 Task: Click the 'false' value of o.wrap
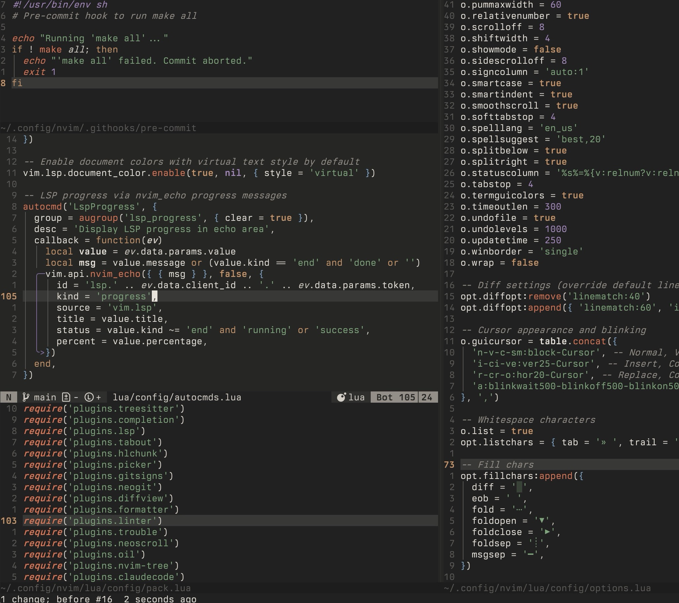click(525, 263)
